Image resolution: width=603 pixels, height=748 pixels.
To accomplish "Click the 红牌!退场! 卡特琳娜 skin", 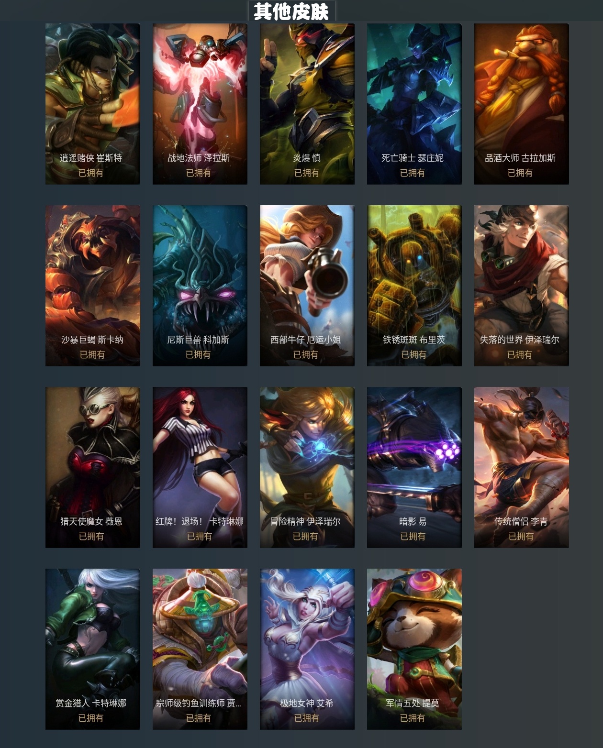I will tap(200, 467).
